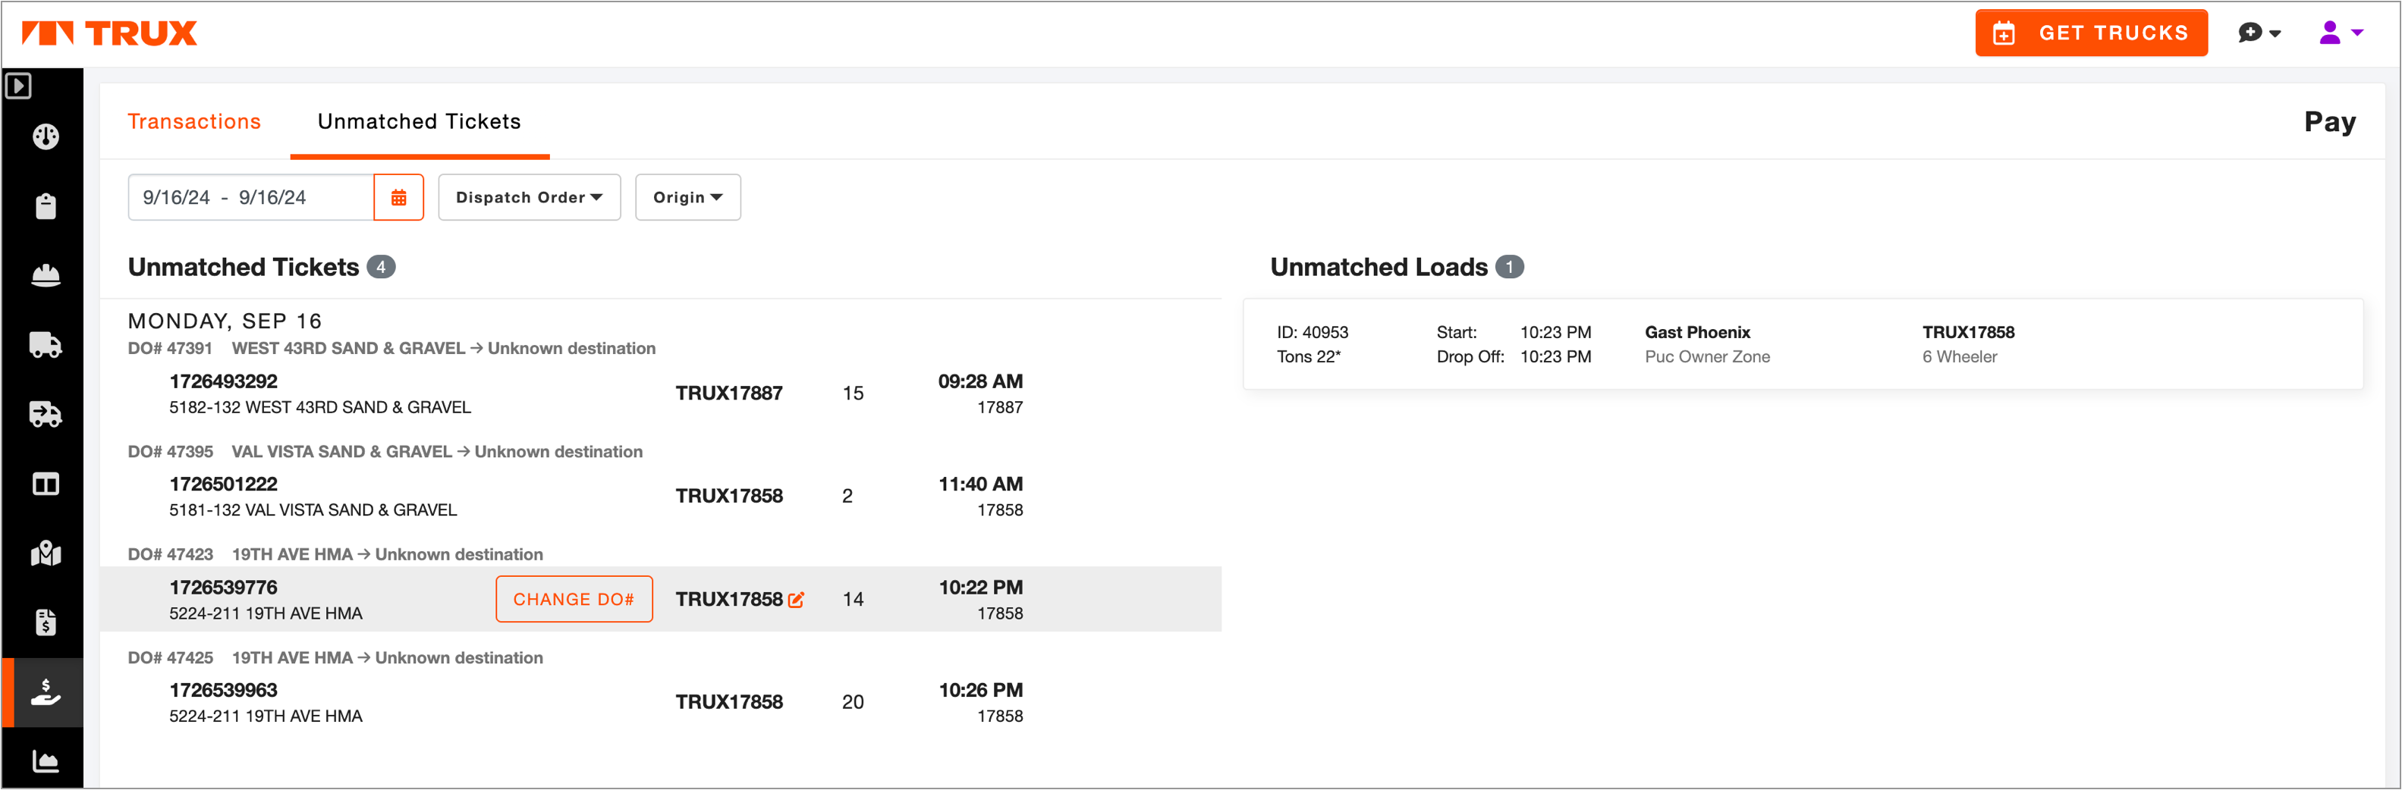Screen dimensions: 2402x790
Task: Click the Unmatched Tickets count badge 4
Action: pos(380,268)
